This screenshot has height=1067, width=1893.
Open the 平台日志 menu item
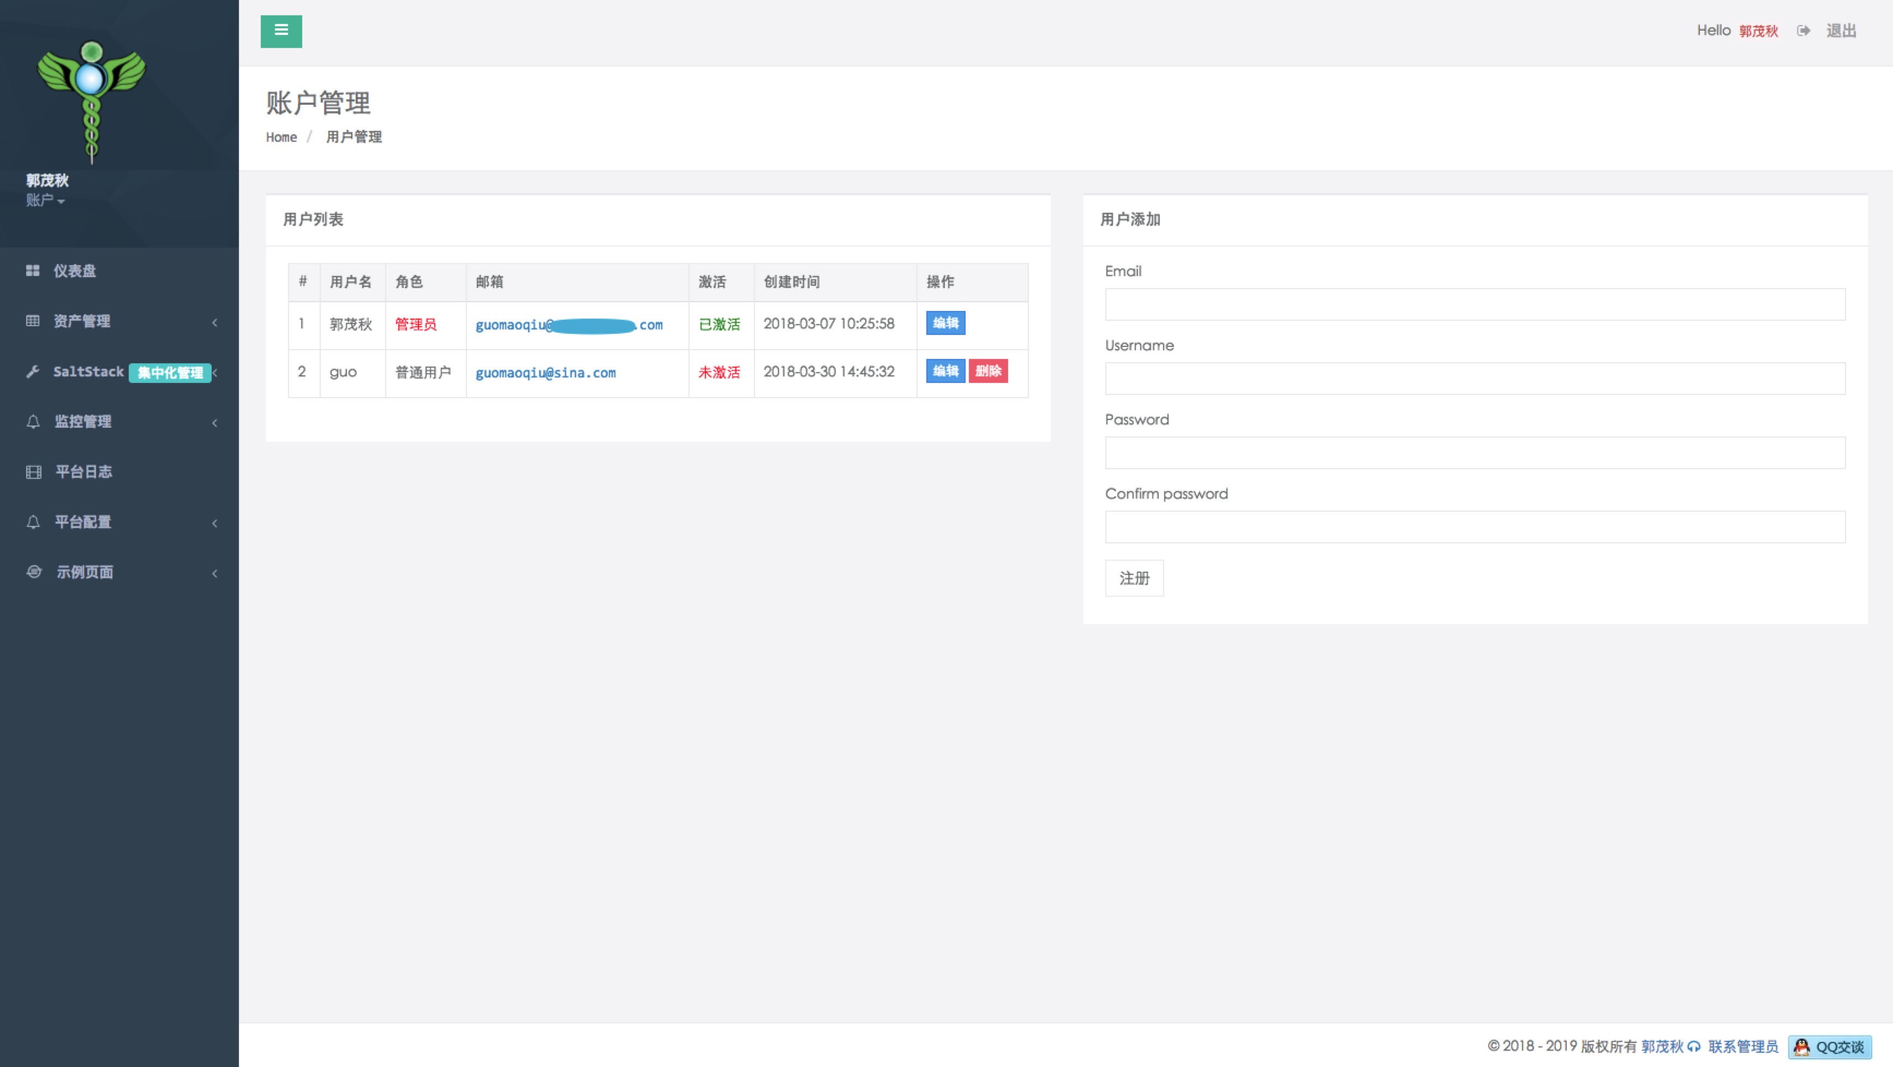[x=84, y=472]
